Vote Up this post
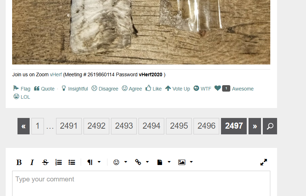The image size is (306, 196). tap(177, 89)
